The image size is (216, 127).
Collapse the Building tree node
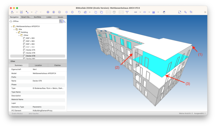[17, 32]
